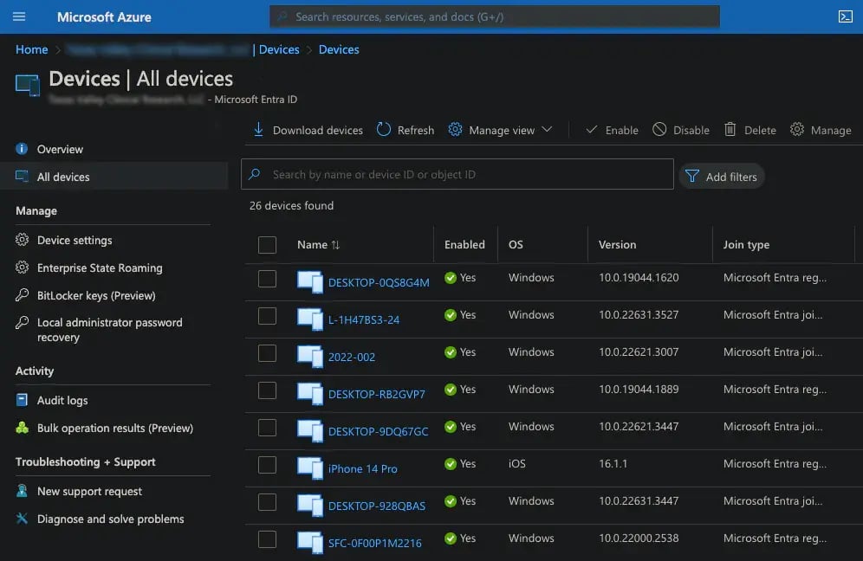The image size is (863, 561).
Task: Open All devices in the sidebar
Action: pyautogui.click(x=114, y=177)
